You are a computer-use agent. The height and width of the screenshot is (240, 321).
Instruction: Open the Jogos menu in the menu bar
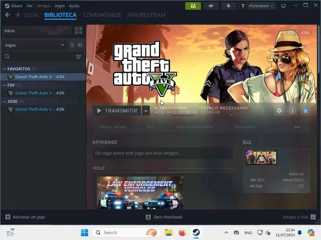click(x=59, y=6)
